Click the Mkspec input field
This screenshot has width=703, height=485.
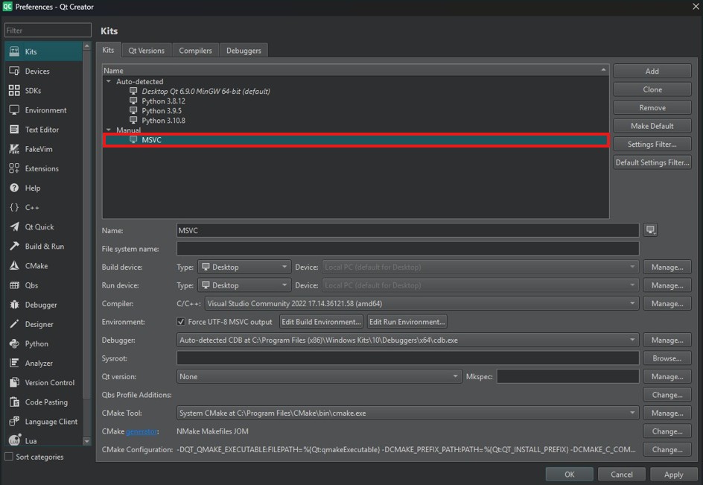(x=568, y=376)
